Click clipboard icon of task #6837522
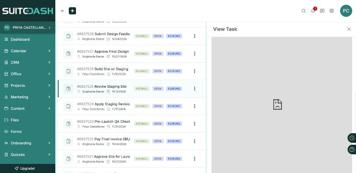 68,141
